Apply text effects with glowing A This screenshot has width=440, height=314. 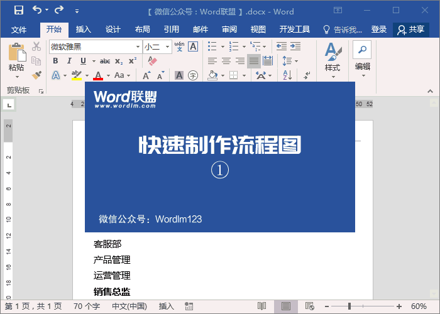(x=55, y=75)
